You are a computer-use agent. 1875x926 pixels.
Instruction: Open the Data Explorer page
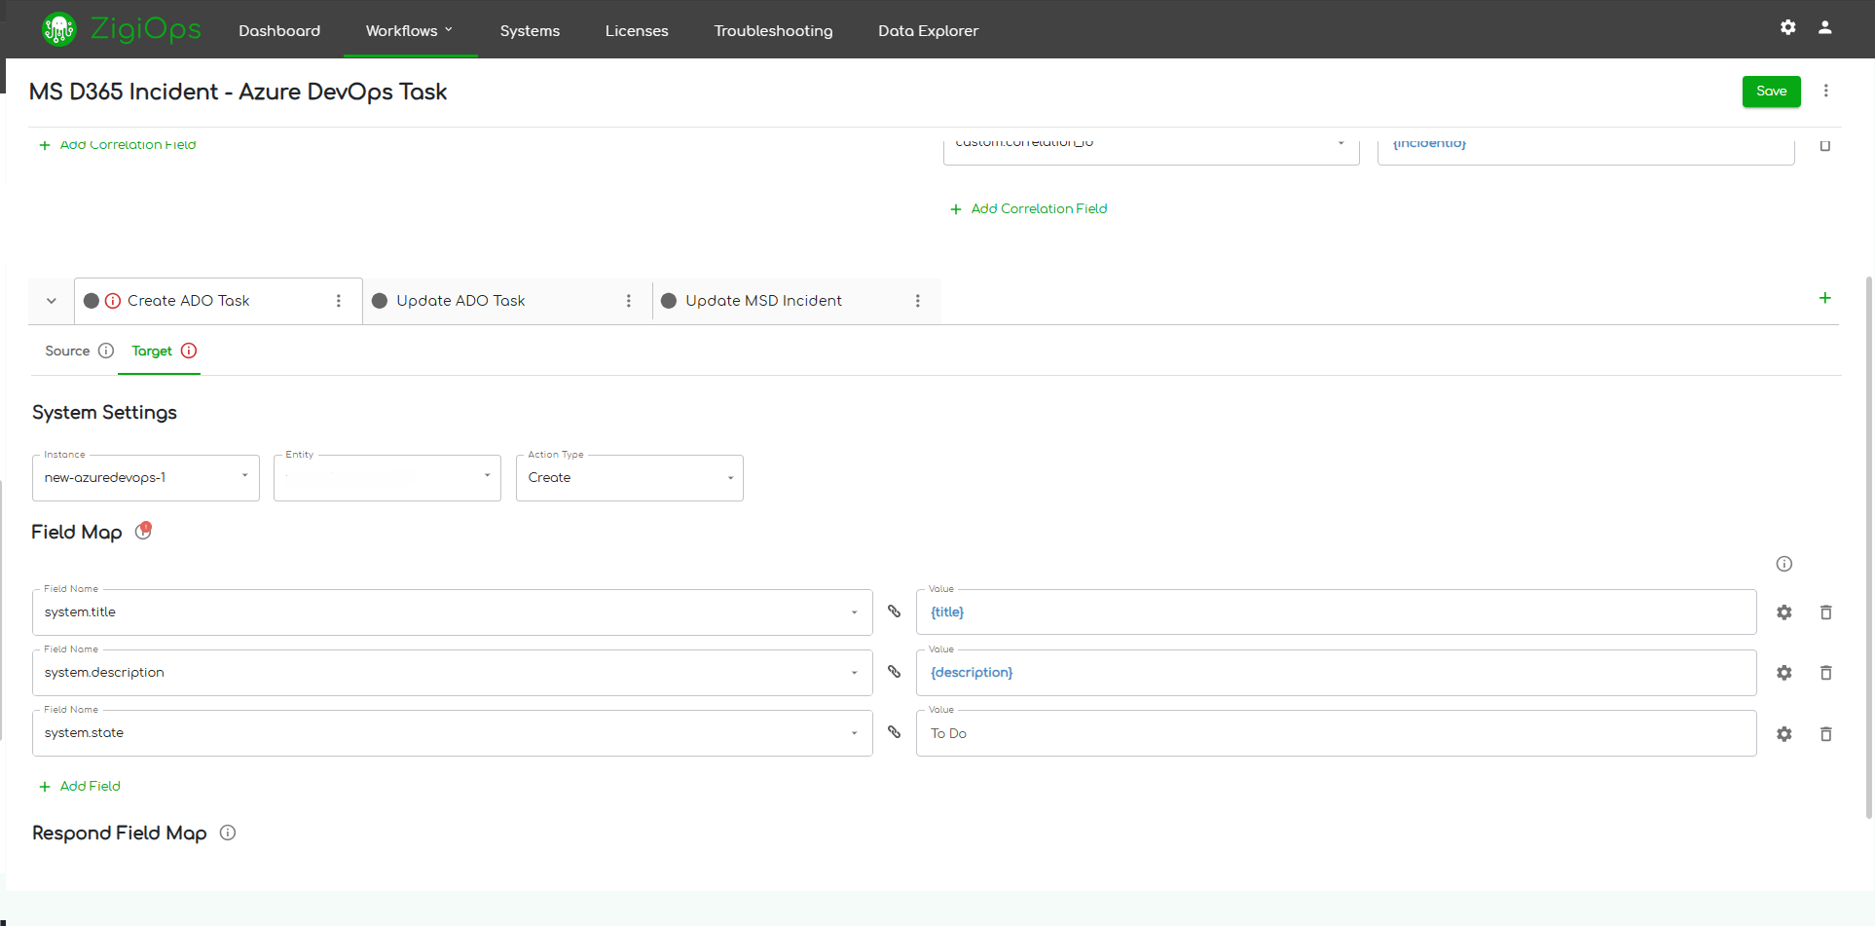[x=928, y=30]
